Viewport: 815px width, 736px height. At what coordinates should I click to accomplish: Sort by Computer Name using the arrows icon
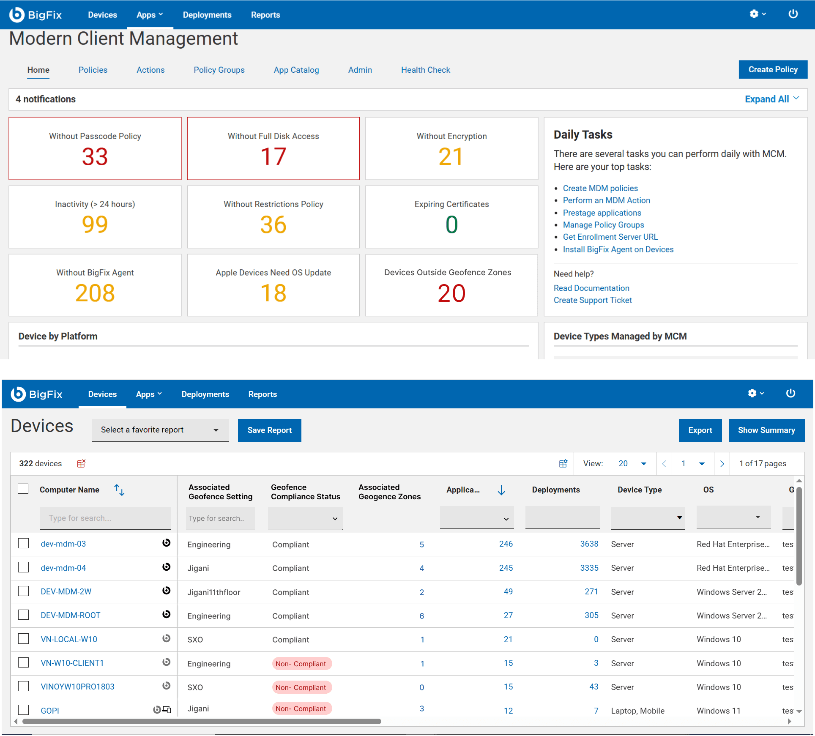(119, 490)
